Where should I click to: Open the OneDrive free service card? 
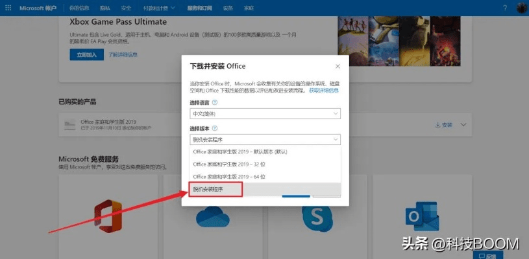pos(213,217)
